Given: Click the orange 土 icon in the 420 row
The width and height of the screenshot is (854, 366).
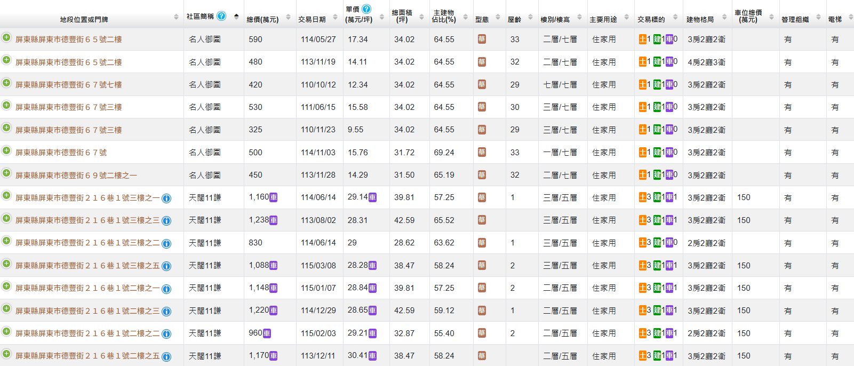Looking at the screenshot, I should click(643, 84).
